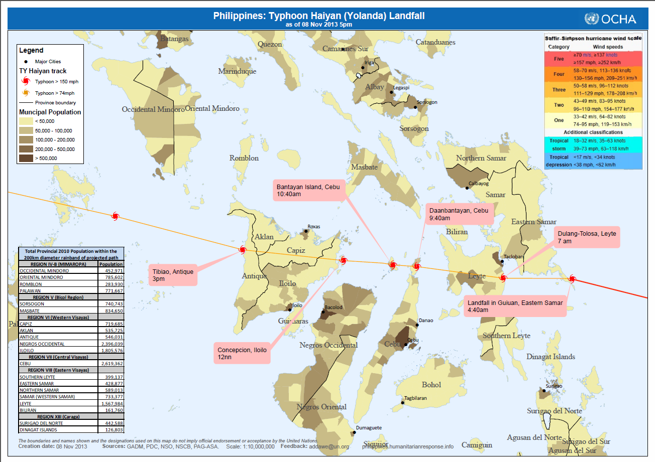Open the addawe@un.org feedback email link
The image size is (655, 462).
coord(329,446)
